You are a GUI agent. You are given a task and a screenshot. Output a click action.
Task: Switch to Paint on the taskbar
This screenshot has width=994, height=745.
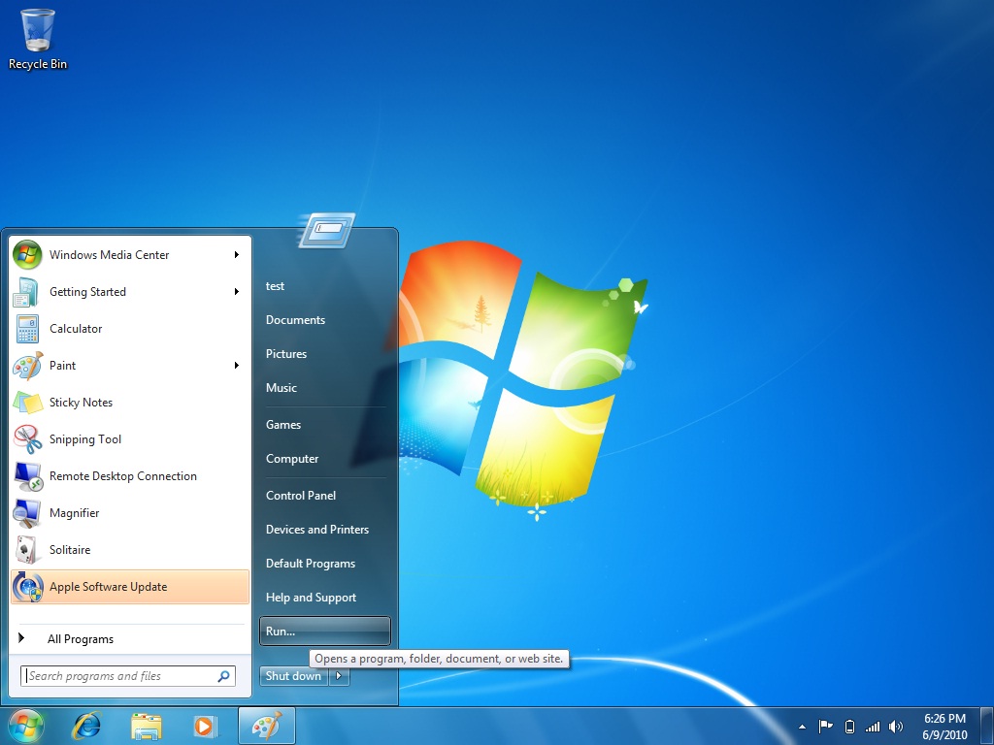coord(267,726)
